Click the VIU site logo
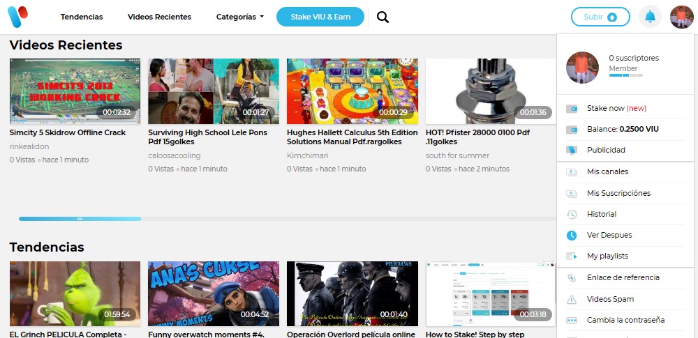698x338 pixels. coord(18,17)
